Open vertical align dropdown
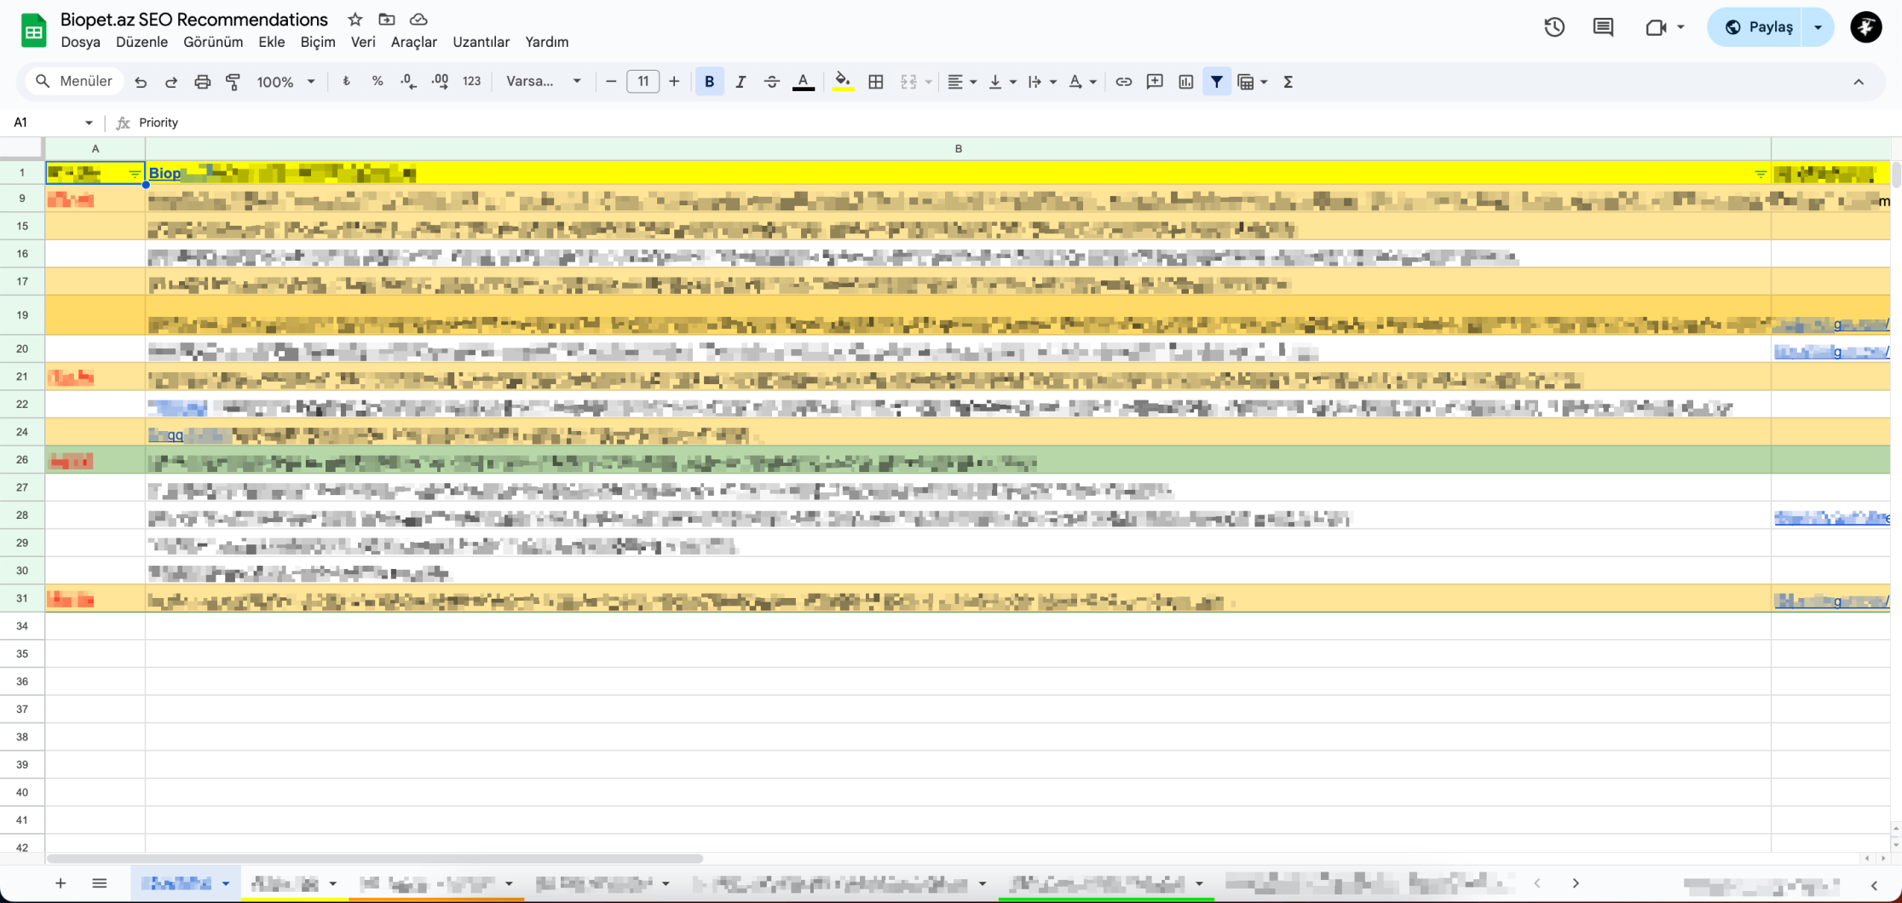This screenshot has height=903, width=1902. pyautogui.click(x=1001, y=82)
